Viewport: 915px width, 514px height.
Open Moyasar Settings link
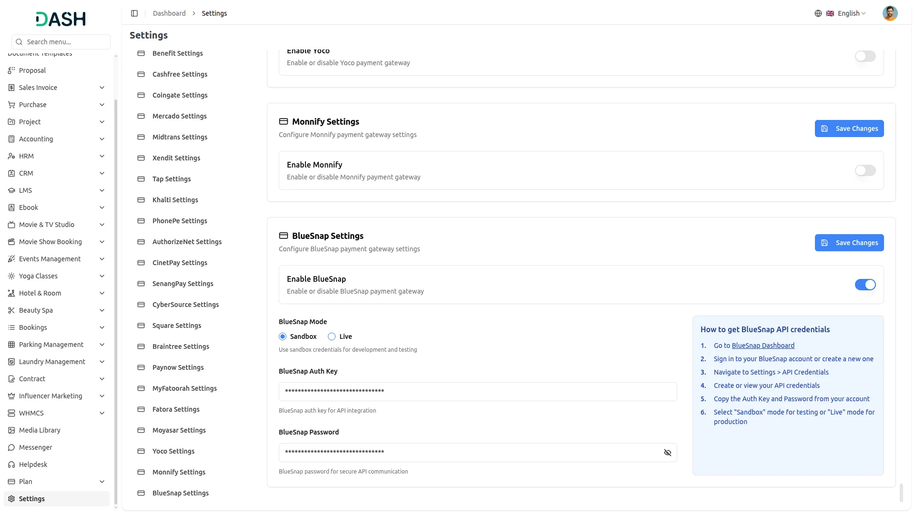179,430
